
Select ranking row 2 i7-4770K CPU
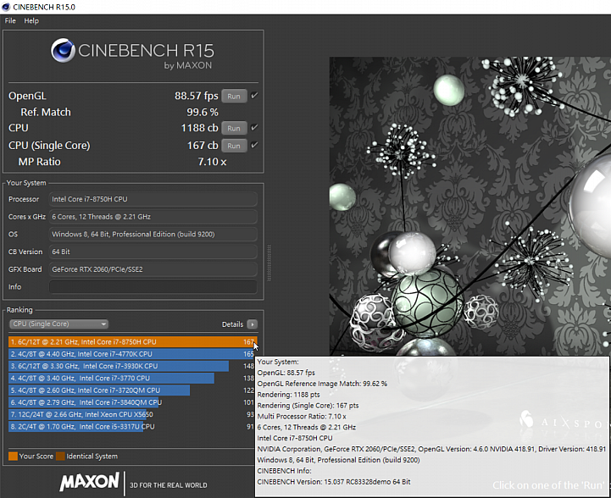point(131,354)
